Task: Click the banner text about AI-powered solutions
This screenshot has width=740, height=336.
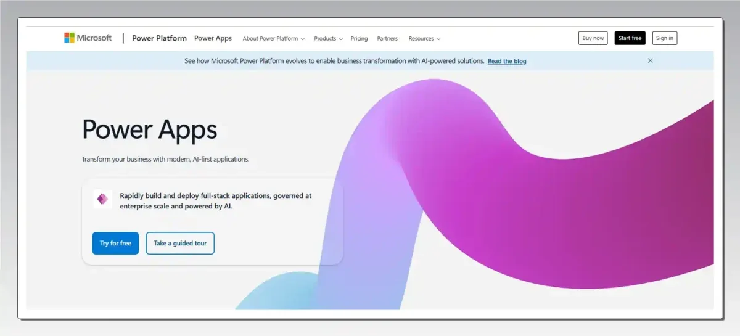Action: [x=334, y=61]
